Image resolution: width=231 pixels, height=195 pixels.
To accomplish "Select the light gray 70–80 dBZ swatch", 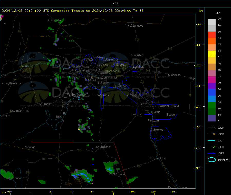I will [211, 22].
